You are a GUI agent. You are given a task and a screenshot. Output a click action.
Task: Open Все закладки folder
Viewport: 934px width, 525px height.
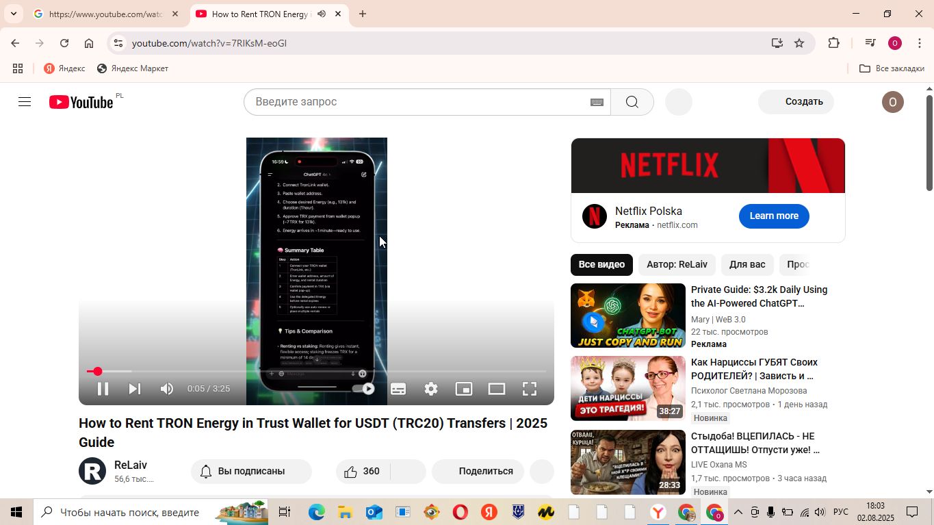892,68
